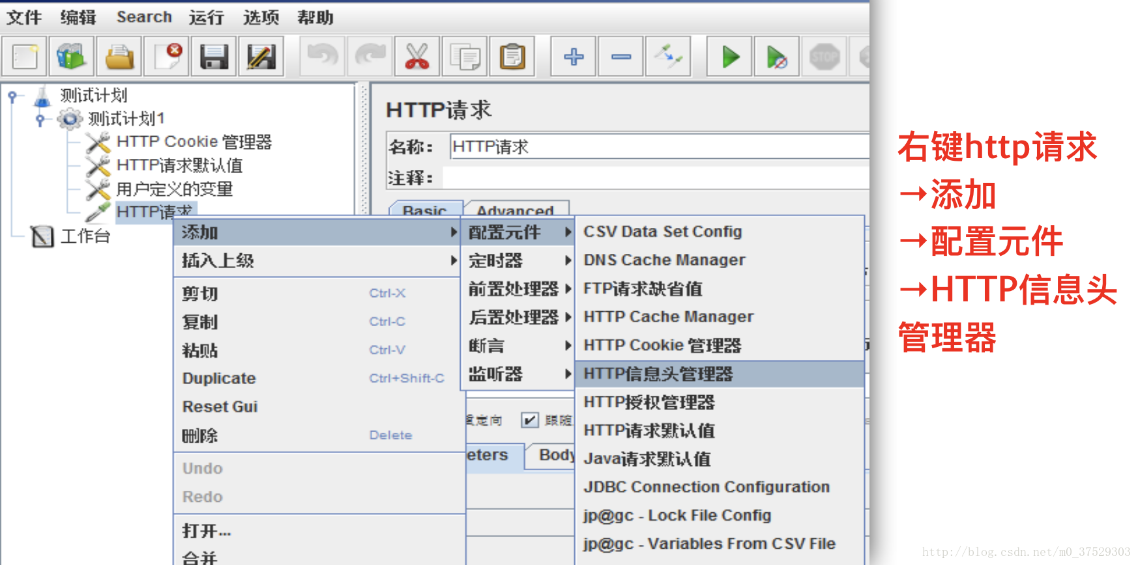Click the wrench icon beside 用户定义的变量

click(98, 189)
